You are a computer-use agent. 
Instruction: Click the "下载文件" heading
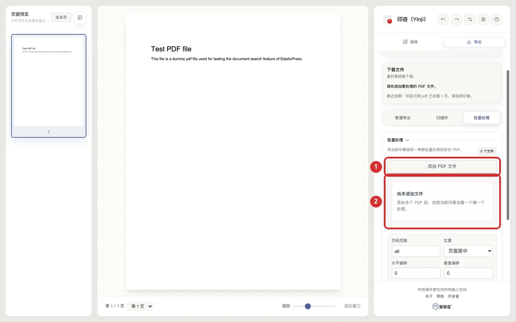click(396, 70)
